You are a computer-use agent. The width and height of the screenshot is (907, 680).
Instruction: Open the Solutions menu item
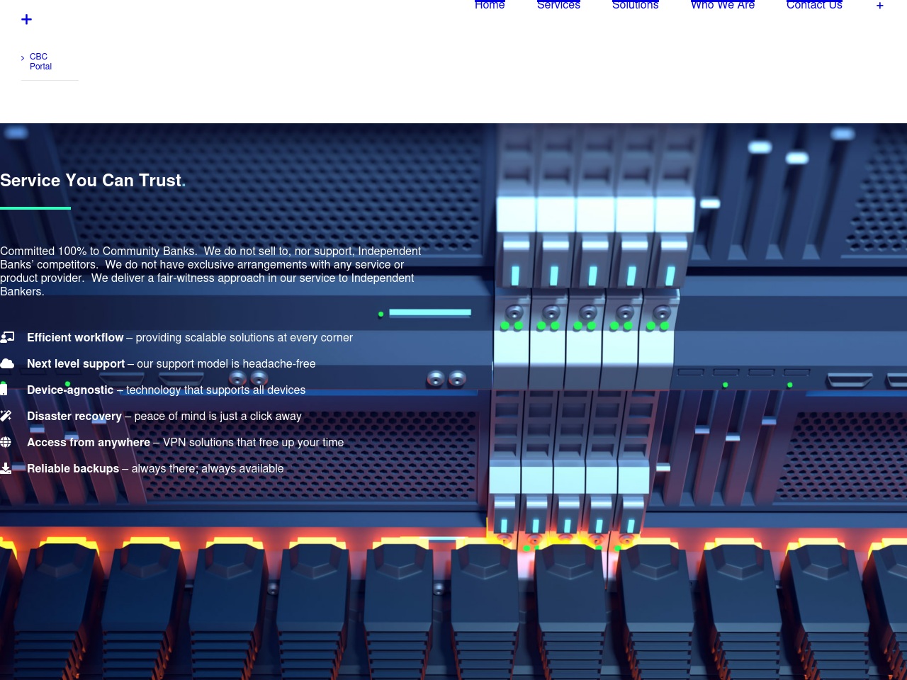636,5
